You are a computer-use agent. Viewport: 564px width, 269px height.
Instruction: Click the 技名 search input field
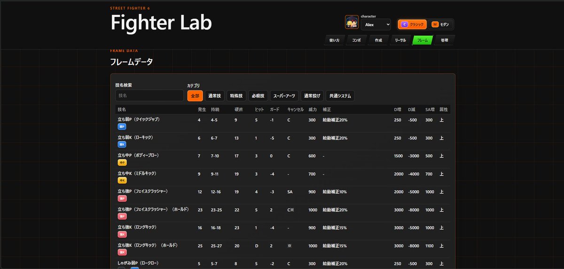tap(149, 95)
